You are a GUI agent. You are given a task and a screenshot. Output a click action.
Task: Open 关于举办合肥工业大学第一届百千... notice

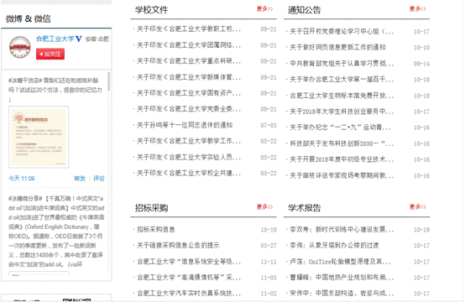tap(342, 80)
